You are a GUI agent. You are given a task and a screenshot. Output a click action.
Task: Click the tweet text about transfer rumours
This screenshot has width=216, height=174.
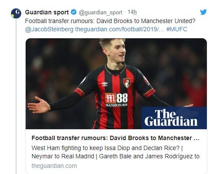coord(110,21)
